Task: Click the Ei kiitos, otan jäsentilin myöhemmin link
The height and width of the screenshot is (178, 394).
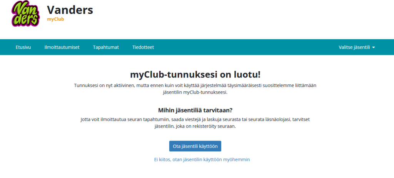Action: (197, 159)
